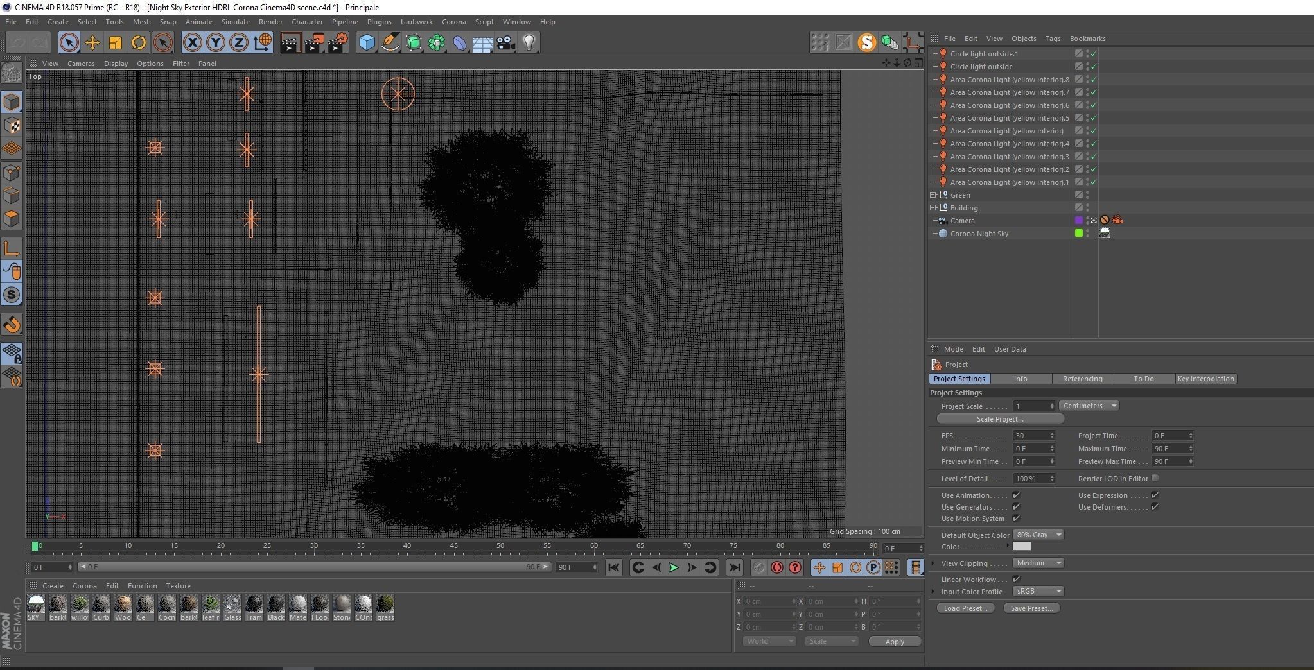Toggle Z axis lock
This screenshot has height=670, width=1314.
pyautogui.click(x=239, y=43)
